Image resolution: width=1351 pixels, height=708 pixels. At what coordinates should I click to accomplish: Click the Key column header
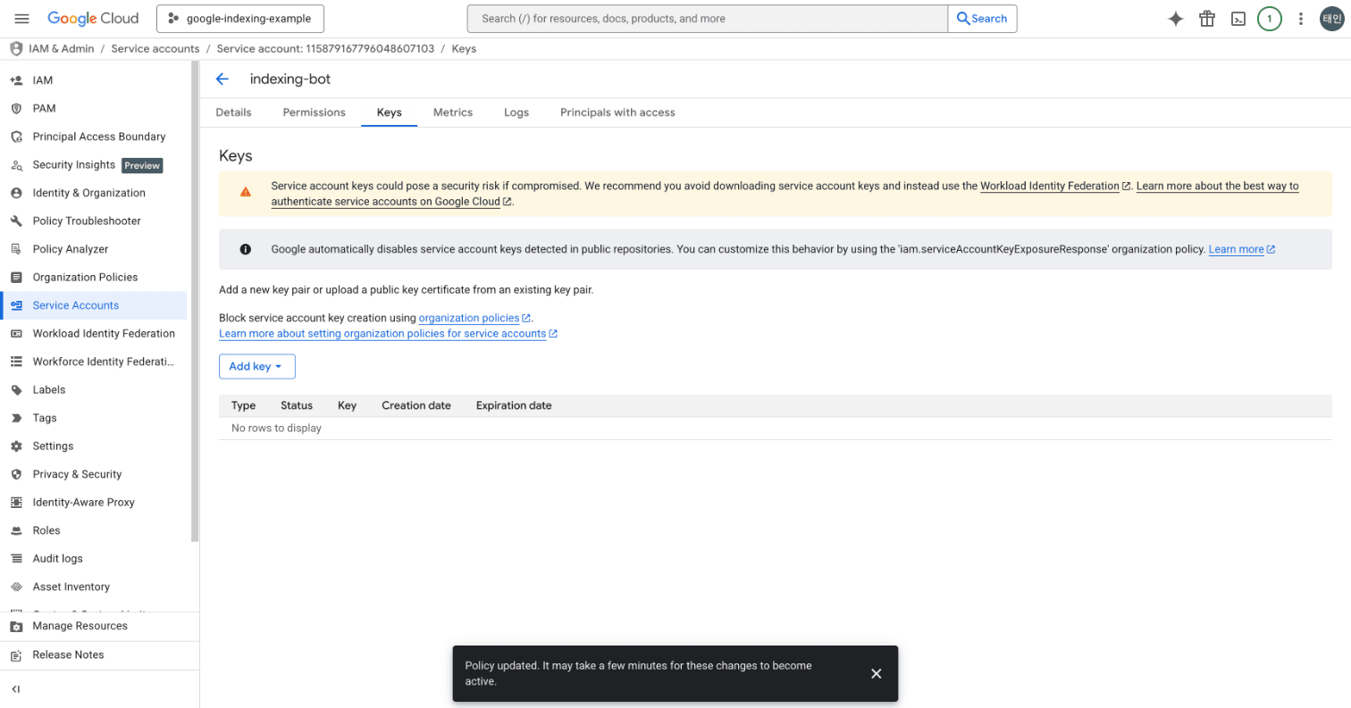coord(348,405)
